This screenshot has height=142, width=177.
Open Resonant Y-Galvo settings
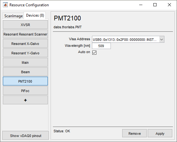click(25, 53)
